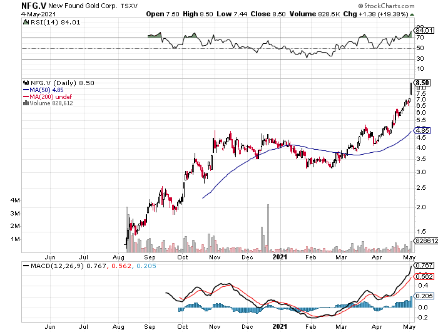Click the 2021 label under the price chart
438x332 pixels.
click(280, 257)
